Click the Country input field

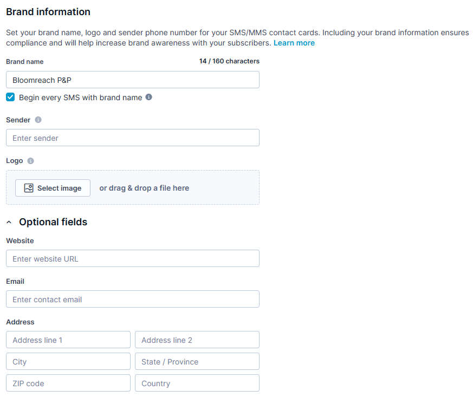197,383
